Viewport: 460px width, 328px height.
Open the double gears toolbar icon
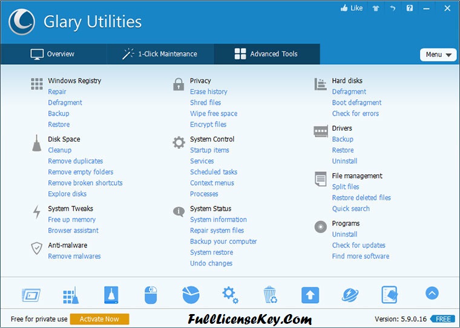tap(230, 295)
